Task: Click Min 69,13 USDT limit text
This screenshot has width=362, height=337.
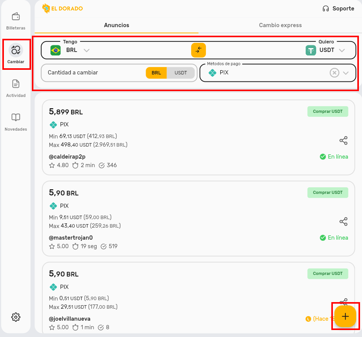Action: pyautogui.click(x=83, y=136)
